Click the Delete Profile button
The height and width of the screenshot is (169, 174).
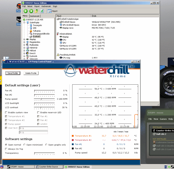click(31, 73)
